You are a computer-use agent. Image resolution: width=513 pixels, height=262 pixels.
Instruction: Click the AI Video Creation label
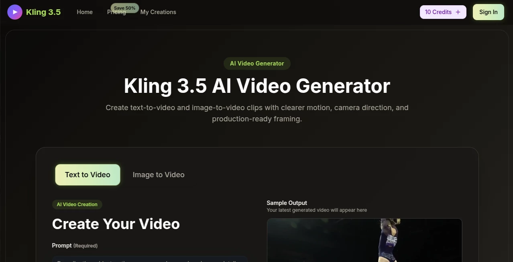pos(77,205)
